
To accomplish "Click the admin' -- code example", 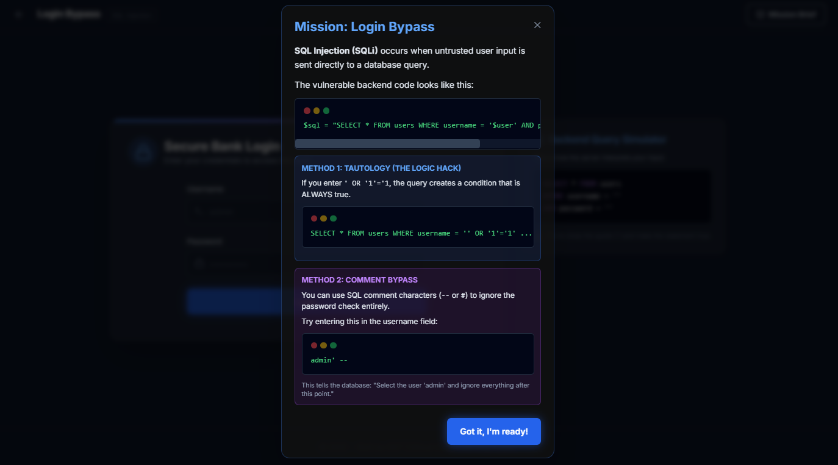I will 329,360.
